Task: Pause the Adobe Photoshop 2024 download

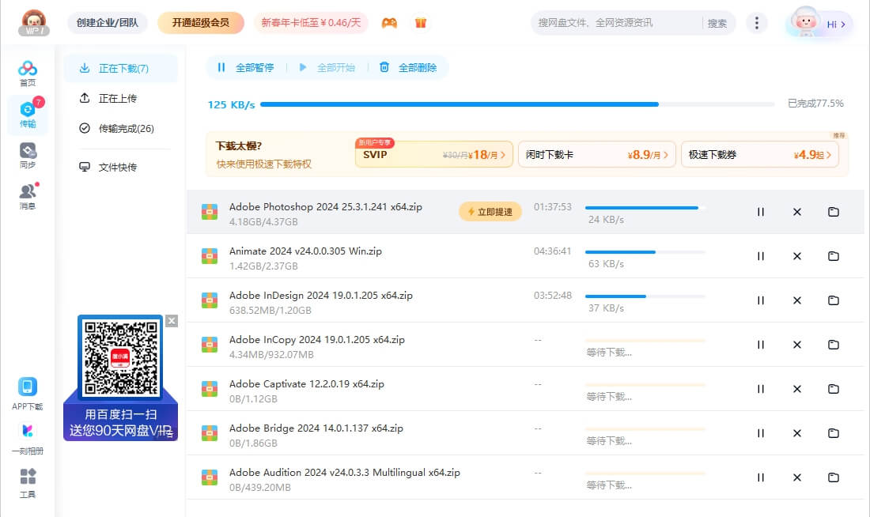Action: pyautogui.click(x=761, y=212)
